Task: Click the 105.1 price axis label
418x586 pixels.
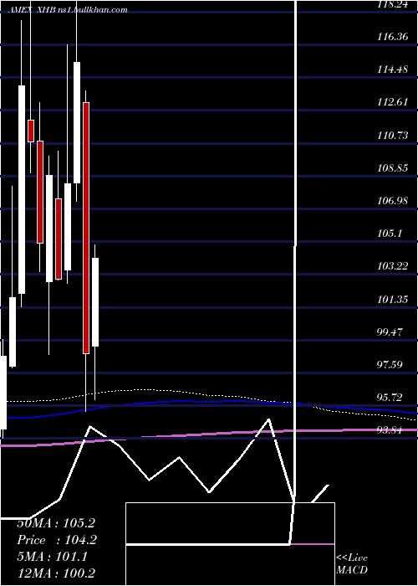Action: pos(390,234)
